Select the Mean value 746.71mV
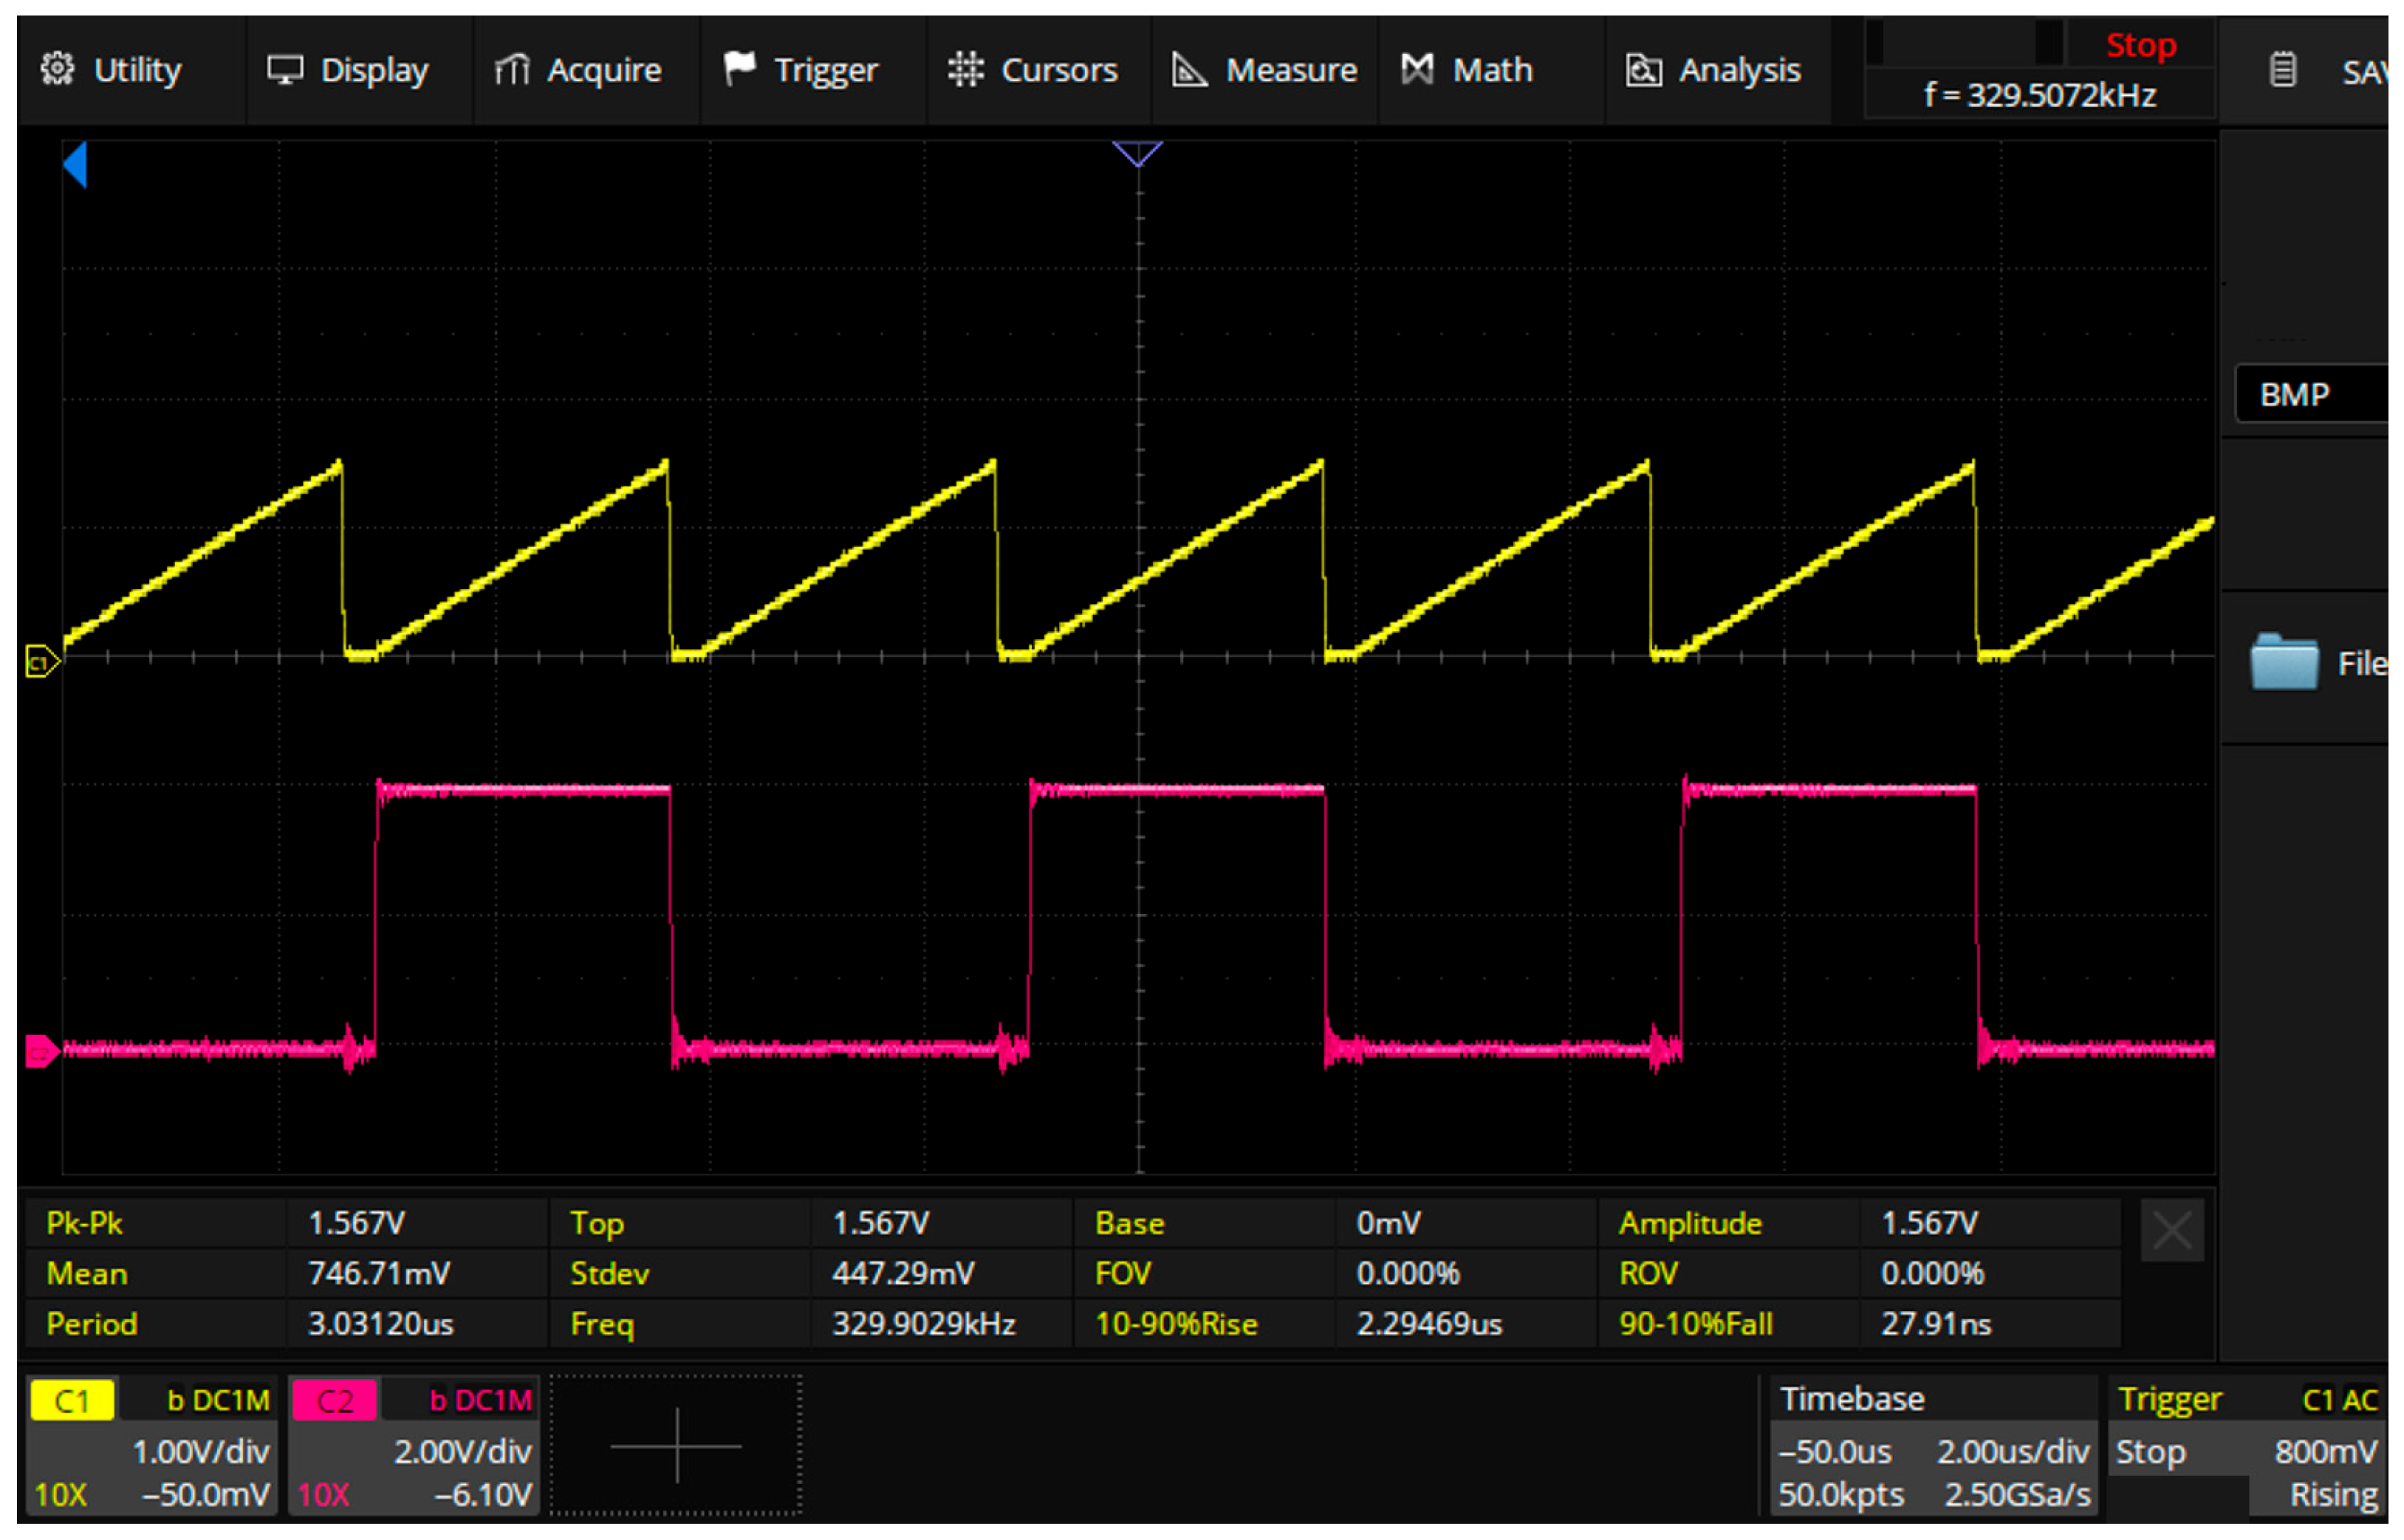The width and height of the screenshot is (2404, 1540). [x=379, y=1273]
